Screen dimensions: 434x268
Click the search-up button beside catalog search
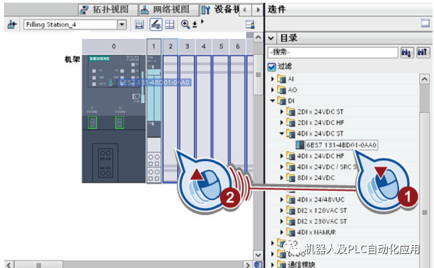point(423,52)
